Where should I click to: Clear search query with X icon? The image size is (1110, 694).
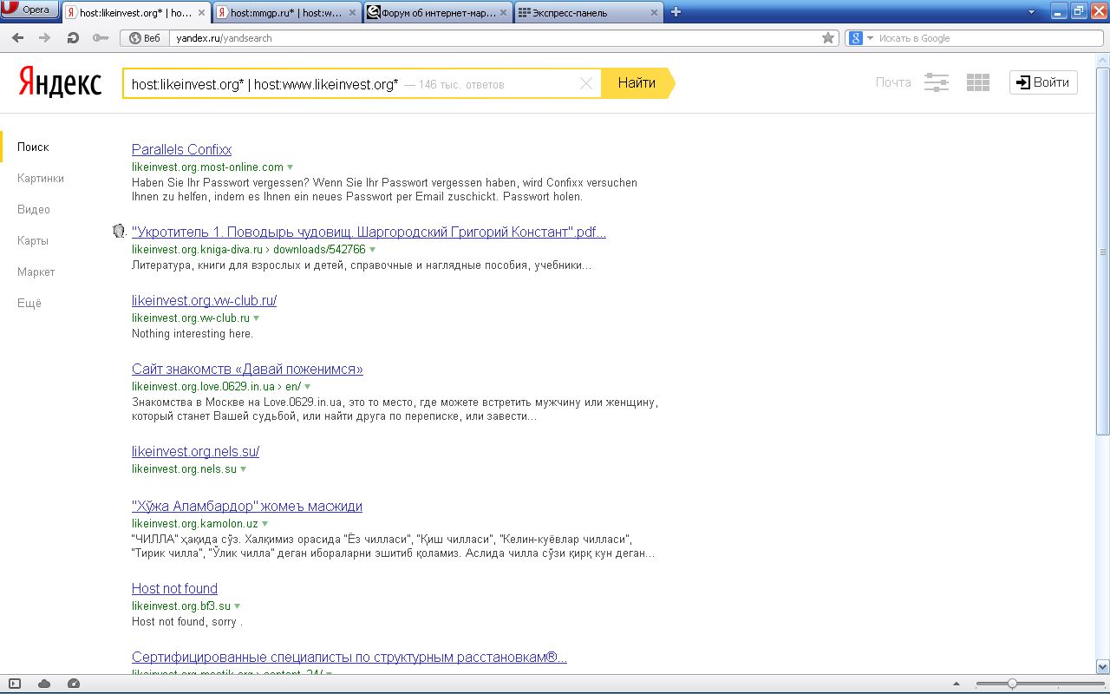click(586, 83)
